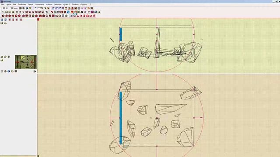Click the zoom button in top toolbar
The width and height of the screenshot is (280, 157).
click(x=14, y=8)
